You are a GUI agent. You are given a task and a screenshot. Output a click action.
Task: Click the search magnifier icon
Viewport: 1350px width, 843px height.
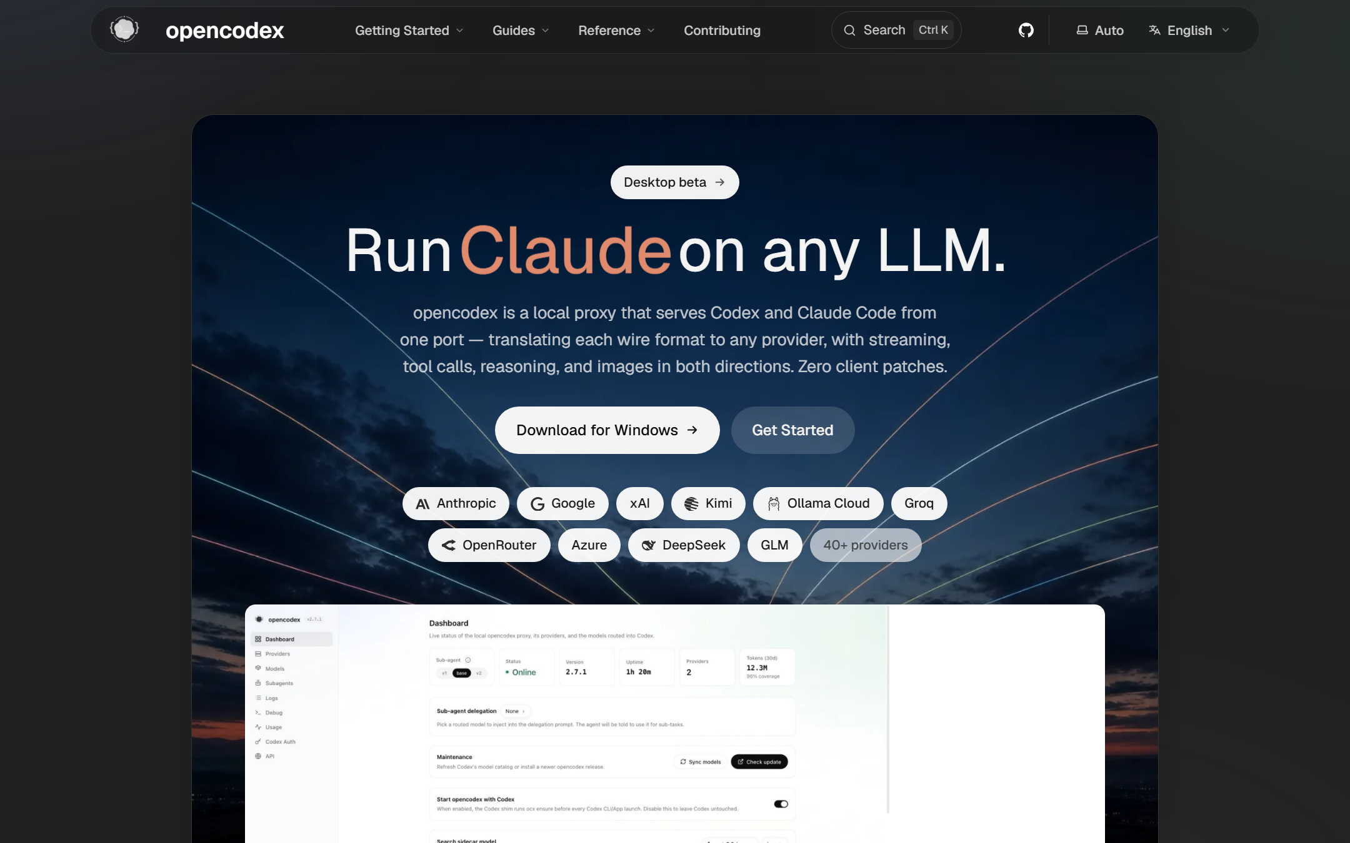(x=849, y=30)
